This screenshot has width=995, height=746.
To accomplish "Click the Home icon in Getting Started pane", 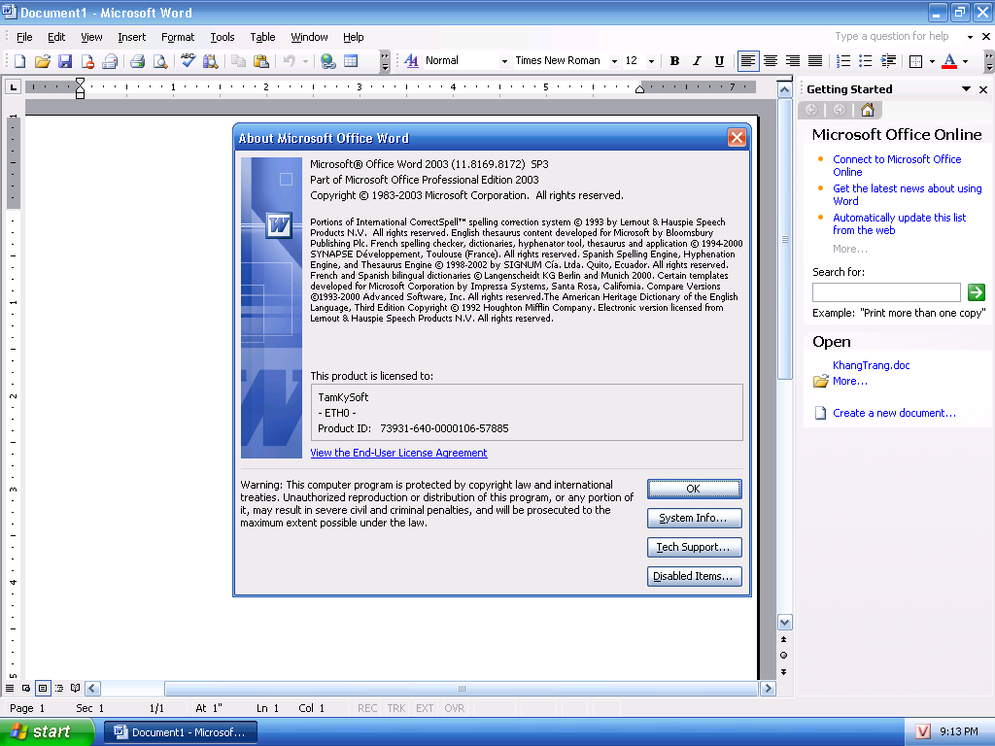I will [x=868, y=111].
